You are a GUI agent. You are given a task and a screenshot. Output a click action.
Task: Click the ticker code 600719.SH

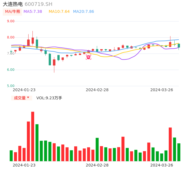(38, 4)
